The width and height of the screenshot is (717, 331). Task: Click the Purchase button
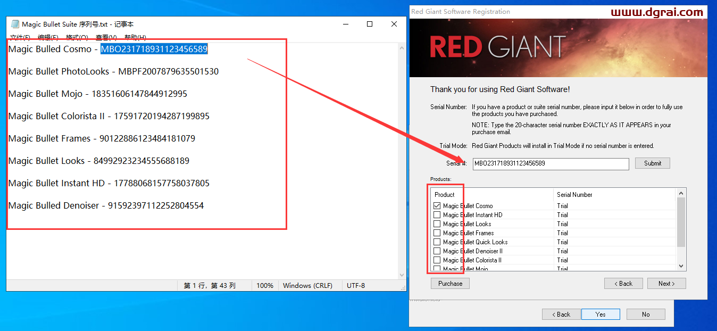tap(450, 284)
